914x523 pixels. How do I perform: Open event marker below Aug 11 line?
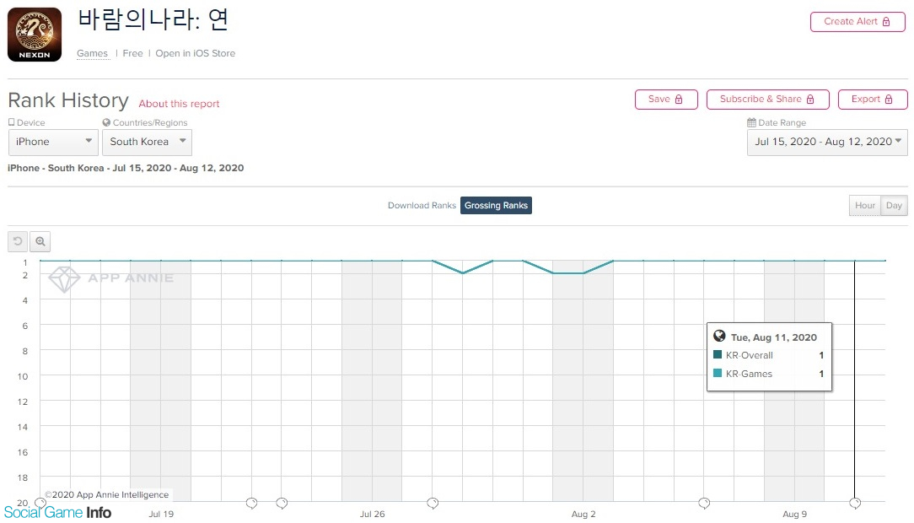[x=855, y=503]
